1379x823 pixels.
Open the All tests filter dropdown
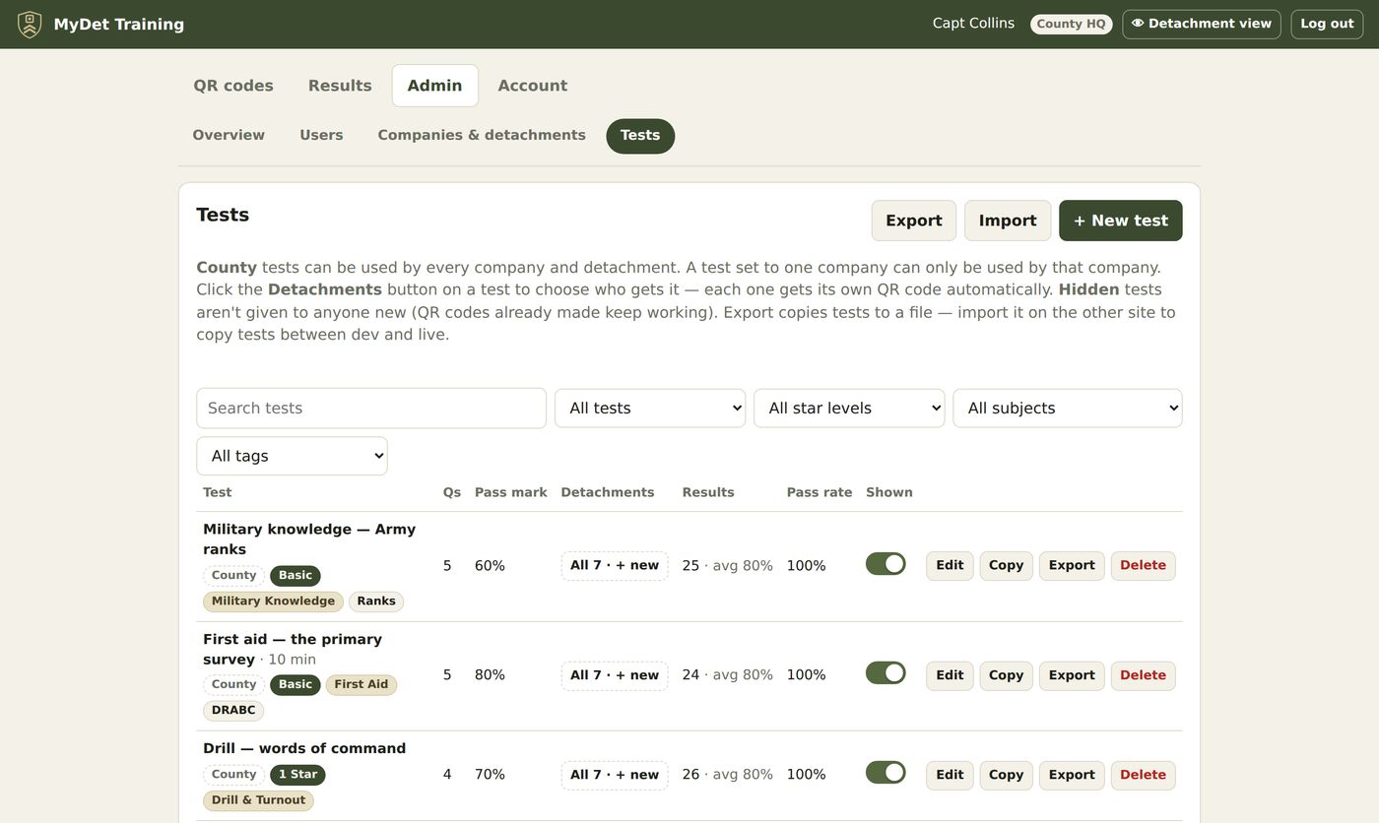point(650,409)
